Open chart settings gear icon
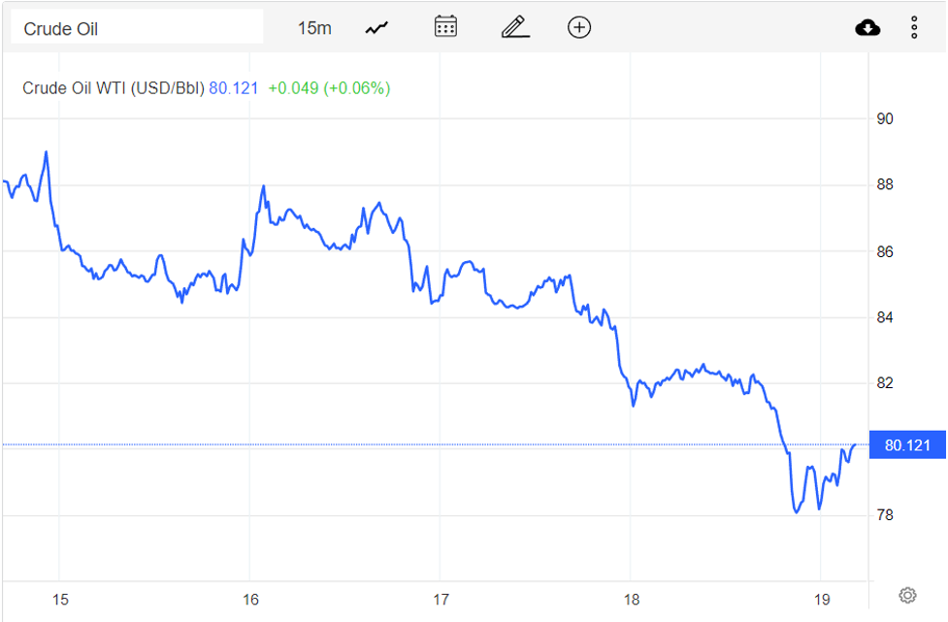 (907, 595)
